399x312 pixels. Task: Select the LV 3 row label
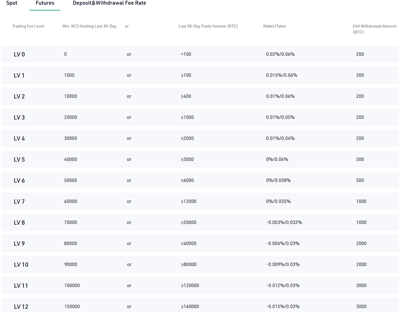click(x=19, y=118)
